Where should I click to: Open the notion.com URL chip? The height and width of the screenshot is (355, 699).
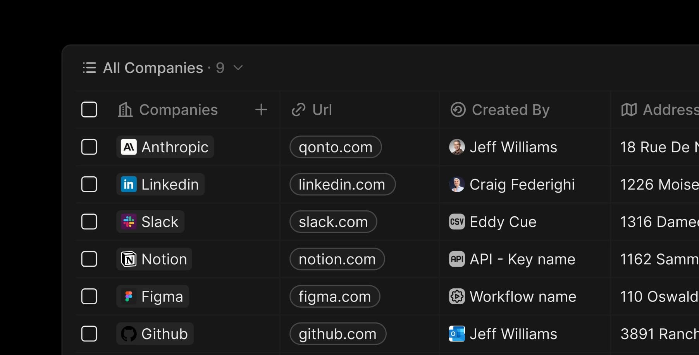(x=337, y=259)
